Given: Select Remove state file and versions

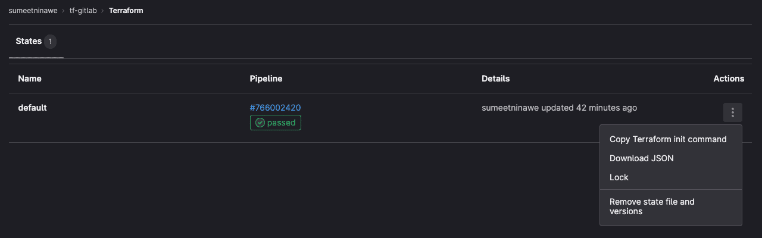Looking at the screenshot, I should [652, 206].
